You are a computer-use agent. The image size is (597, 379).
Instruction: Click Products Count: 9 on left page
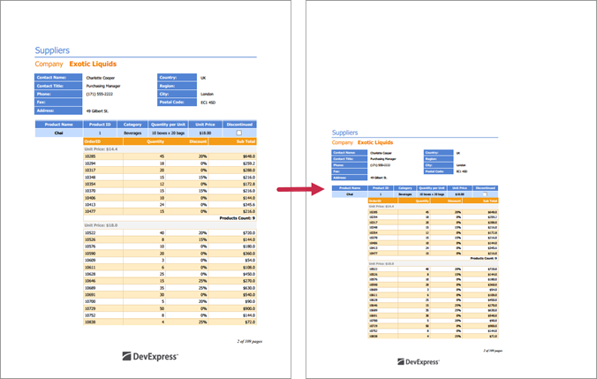pos(238,218)
